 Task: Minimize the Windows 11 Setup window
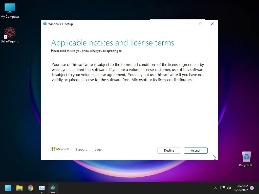point(189,24)
